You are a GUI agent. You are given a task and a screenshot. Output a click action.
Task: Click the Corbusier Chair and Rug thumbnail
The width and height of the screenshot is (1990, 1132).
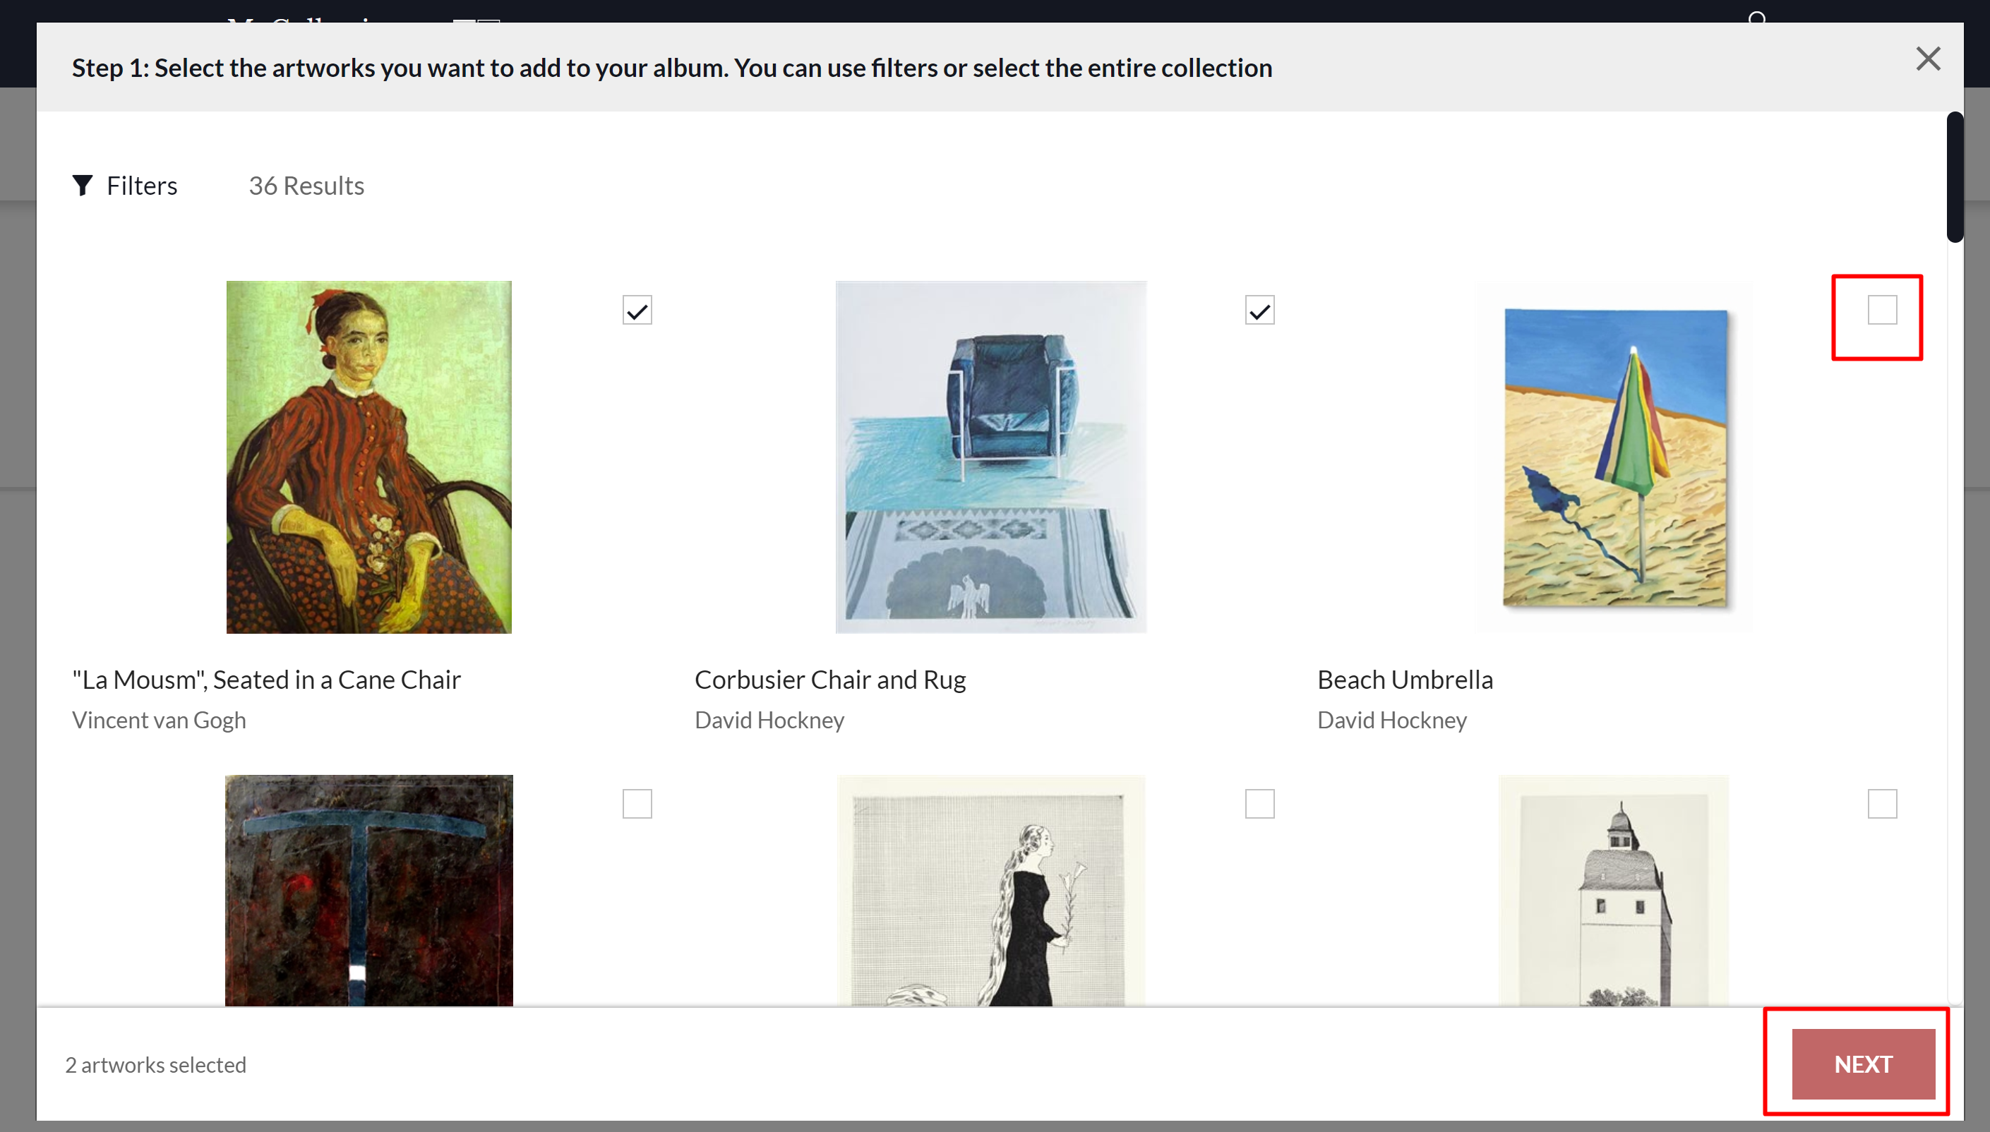click(x=990, y=457)
